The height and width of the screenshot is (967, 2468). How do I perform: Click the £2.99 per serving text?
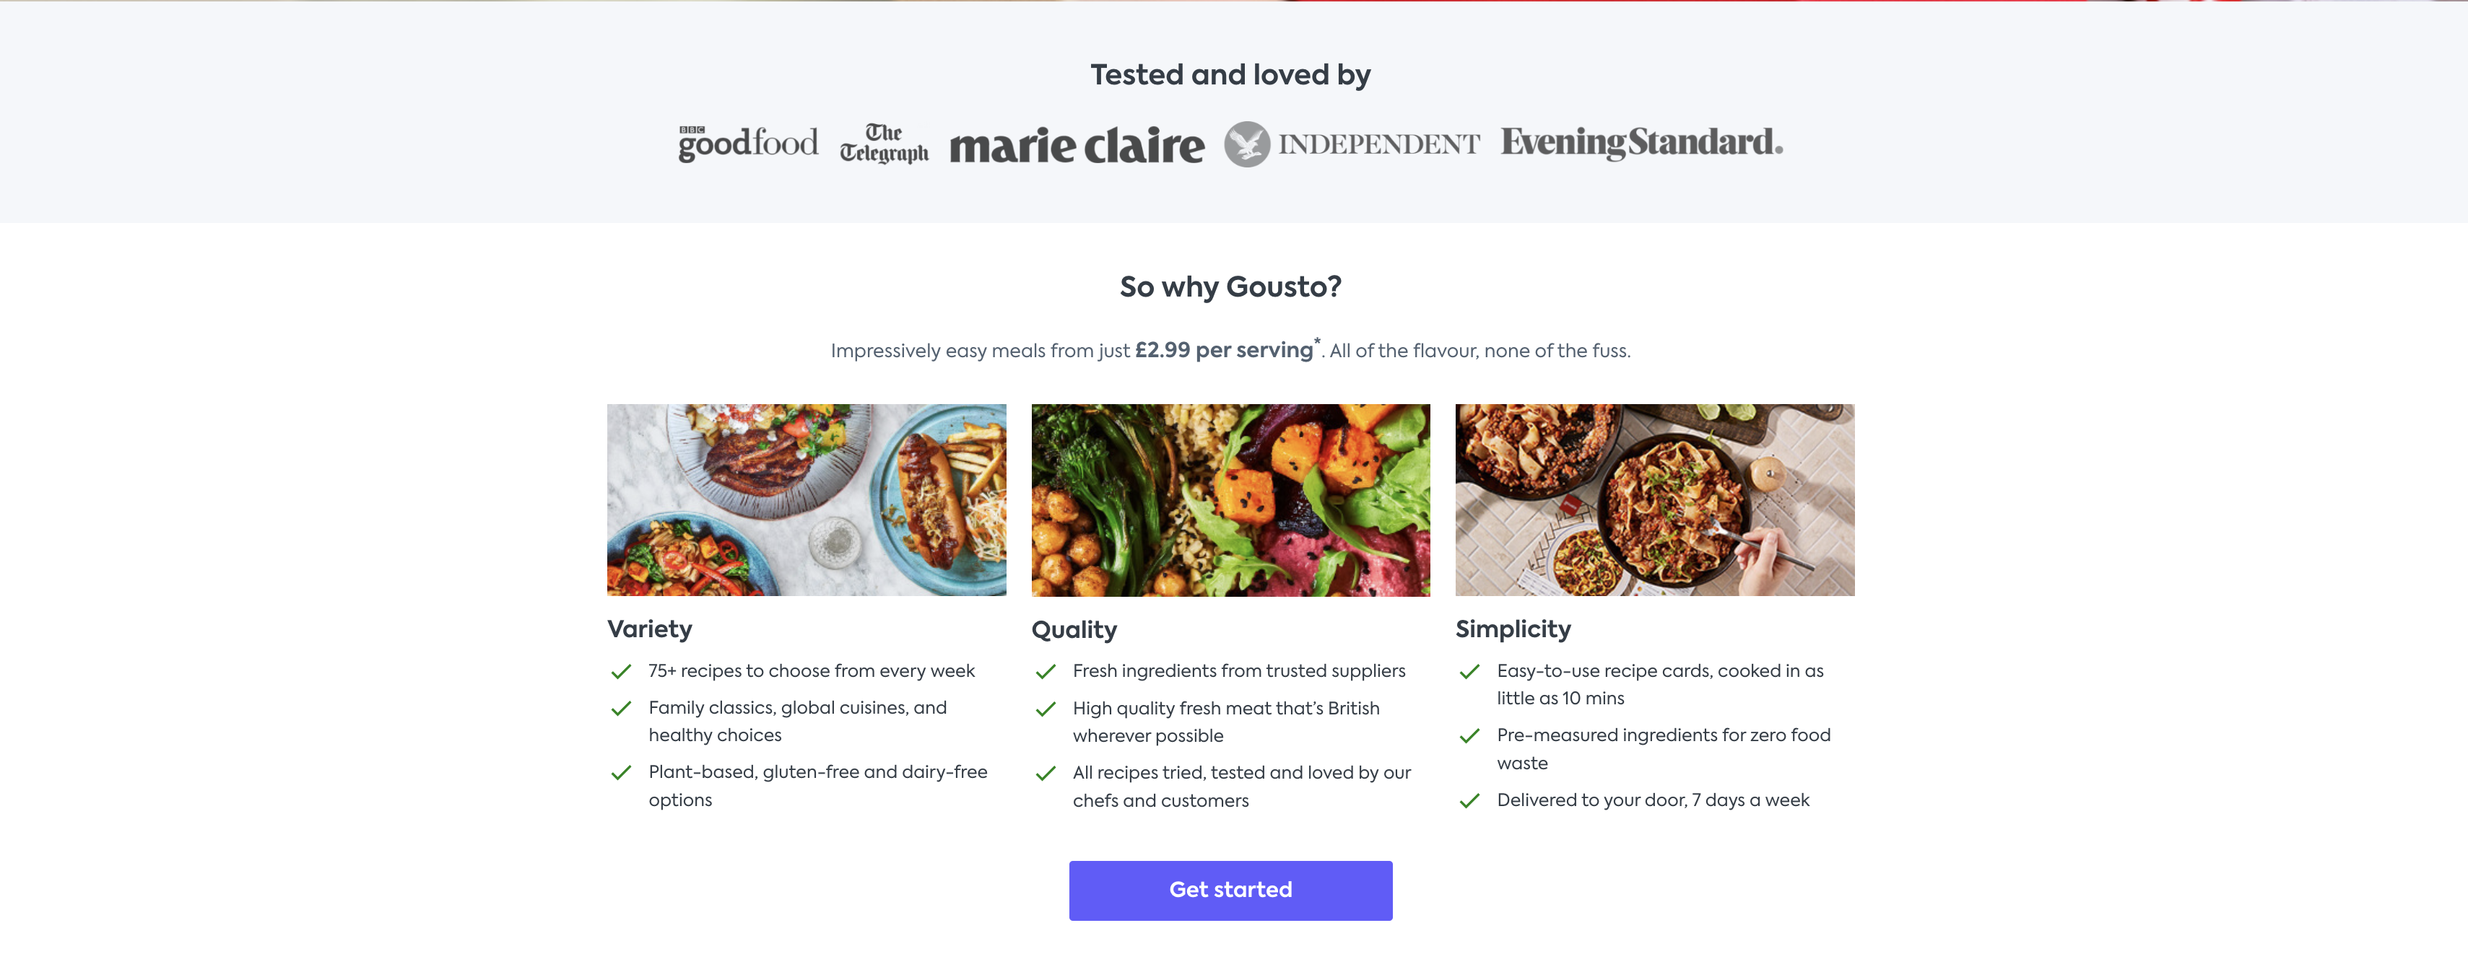click(x=1223, y=351)
